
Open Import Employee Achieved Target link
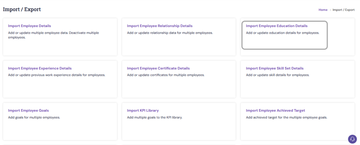(x=276, y=111)
